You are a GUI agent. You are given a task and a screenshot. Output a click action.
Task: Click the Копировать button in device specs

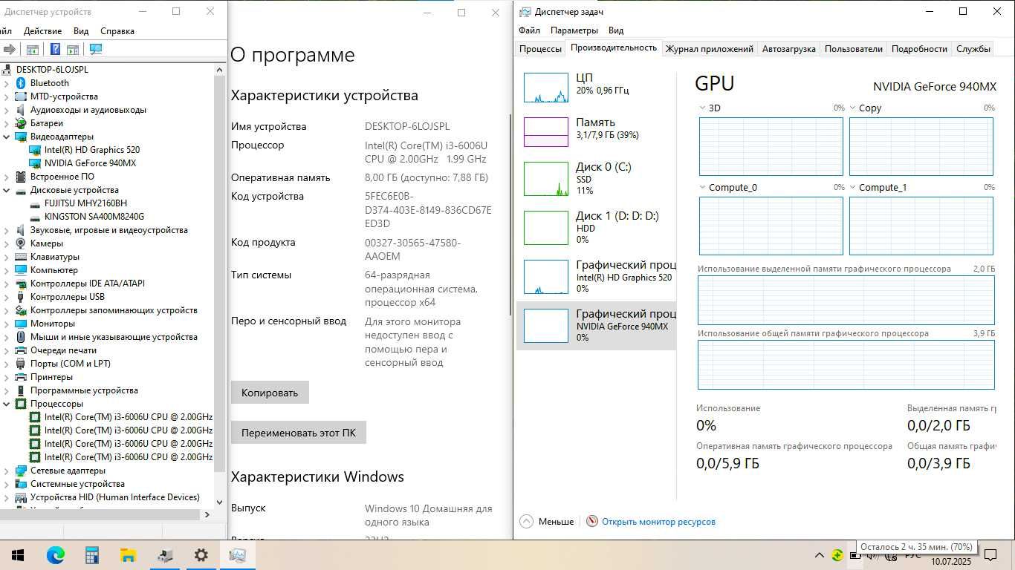pyautogui.click(x=270, y=393)
